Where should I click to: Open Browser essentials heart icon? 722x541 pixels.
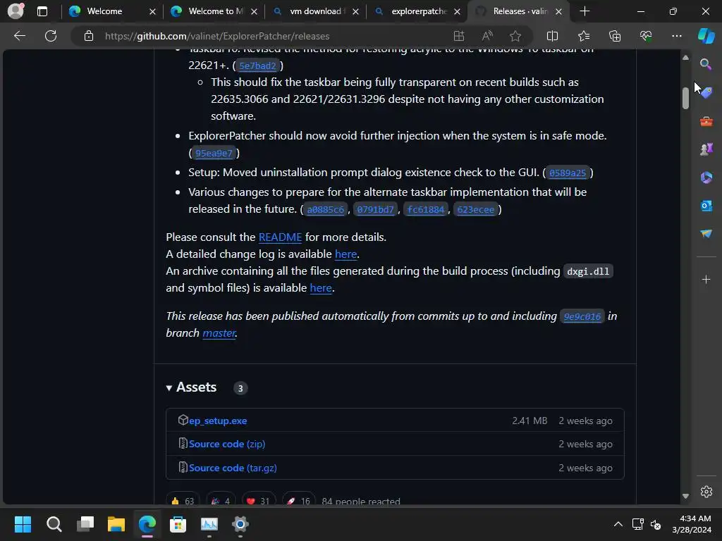[646, 36]
